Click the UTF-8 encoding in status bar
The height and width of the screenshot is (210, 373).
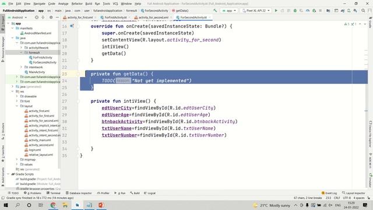[347, 198]
